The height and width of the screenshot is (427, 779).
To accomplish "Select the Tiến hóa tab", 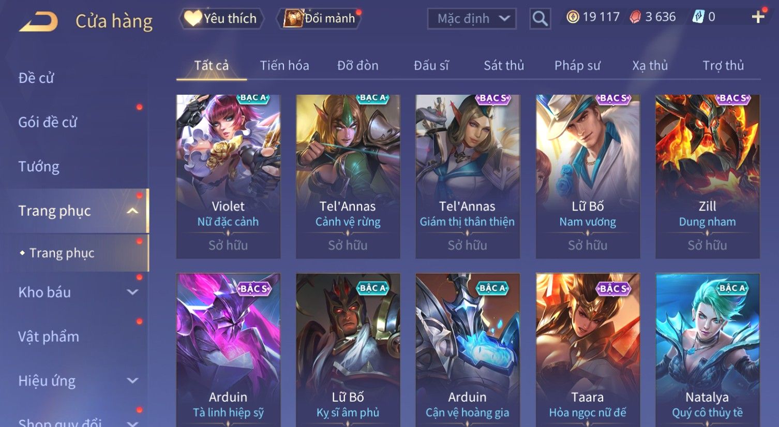I will [x=284, y=66].
